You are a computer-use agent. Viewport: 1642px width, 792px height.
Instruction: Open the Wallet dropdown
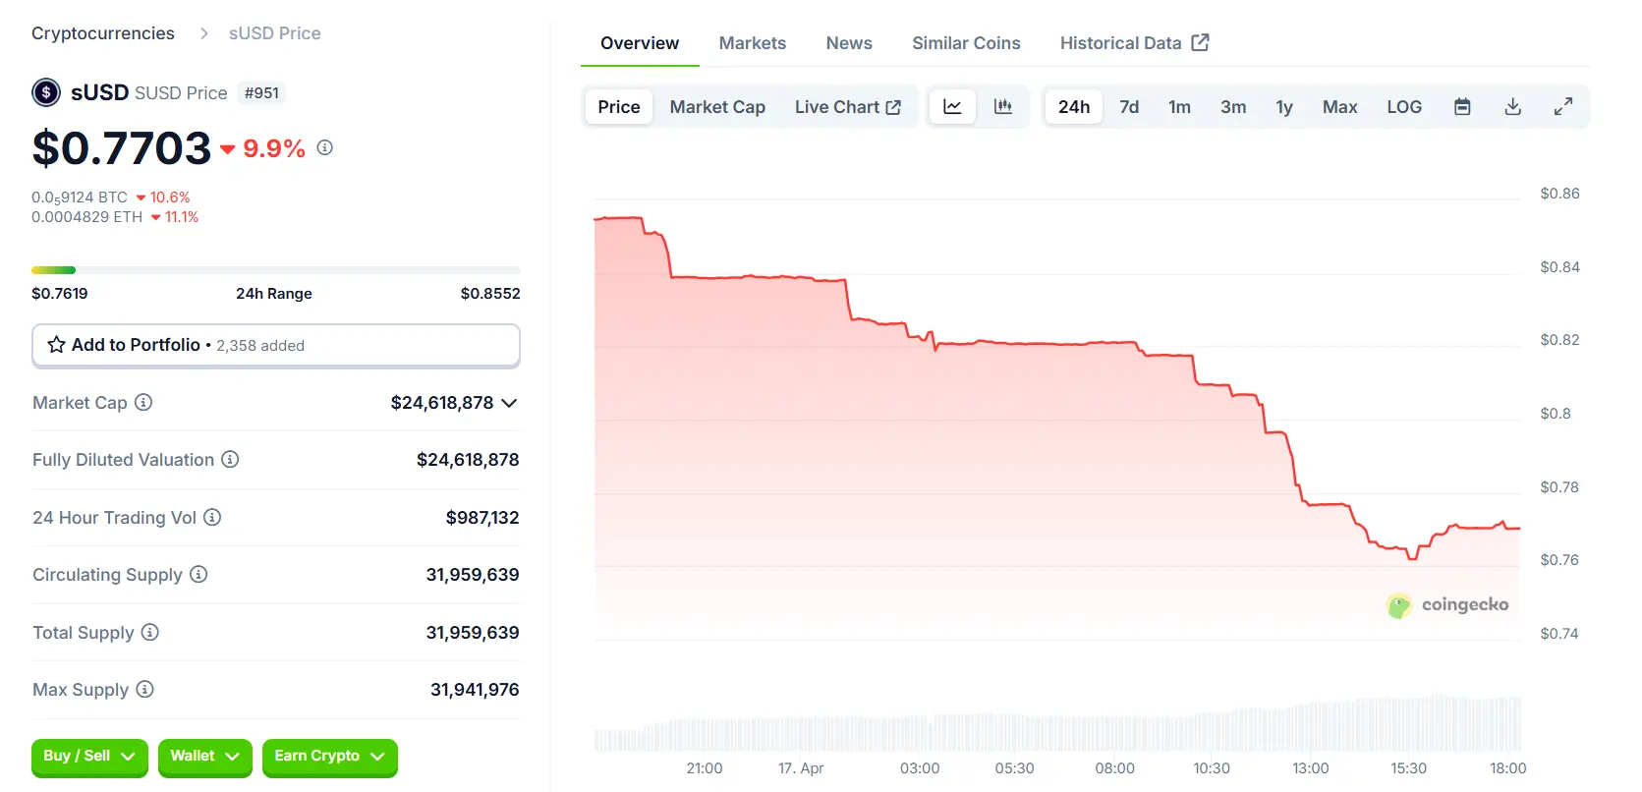tap(205, 757)
